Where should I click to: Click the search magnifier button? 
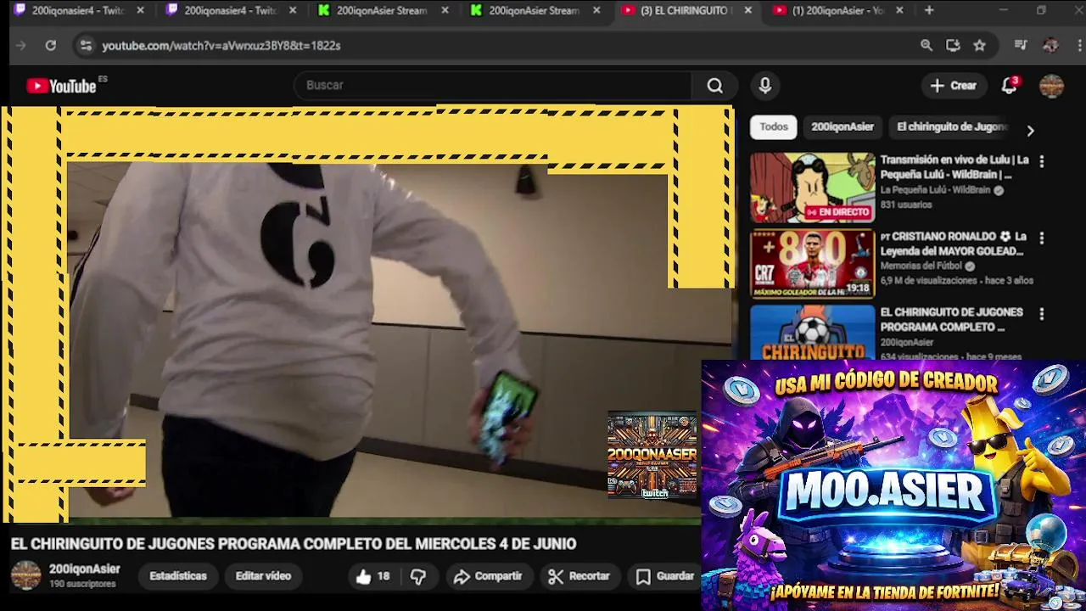point(715,86)
